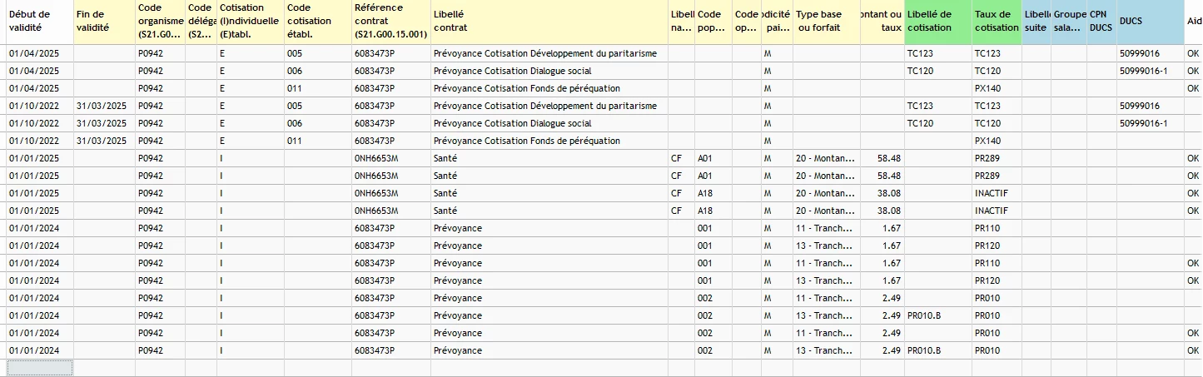The image size is (1203, 377).
Task: Select the Montant ou taux column header
Action: (x=882, y=22)
